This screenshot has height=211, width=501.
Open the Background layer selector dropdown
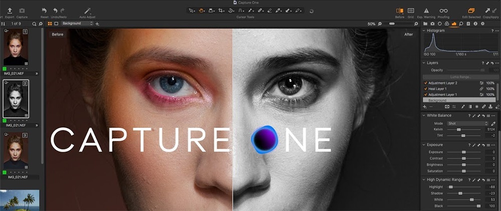pyautogui.click(x=77, y=23)
